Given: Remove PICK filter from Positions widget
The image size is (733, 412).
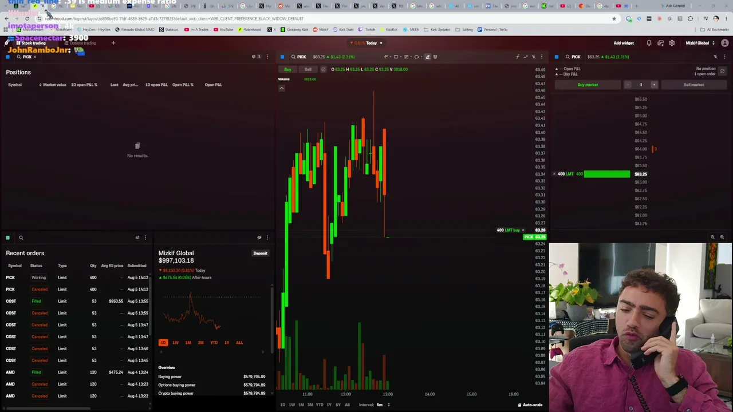Looking at the screenshot, I should [34, 57].
